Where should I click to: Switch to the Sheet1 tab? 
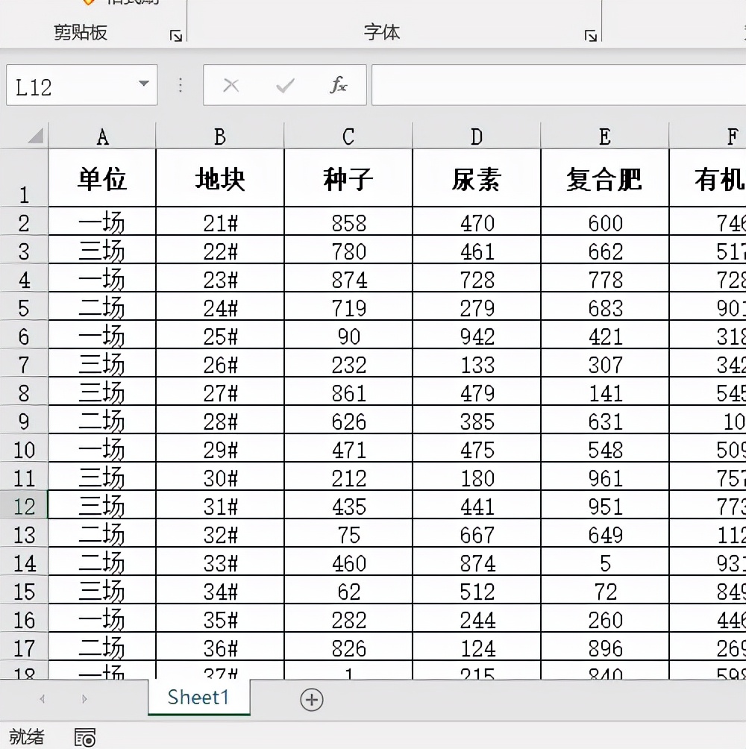[x=198, y=698]
